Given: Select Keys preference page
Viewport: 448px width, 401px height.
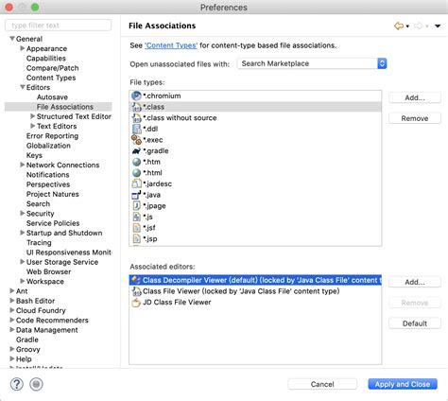Looking at the screenshot, I should [34, 155].
